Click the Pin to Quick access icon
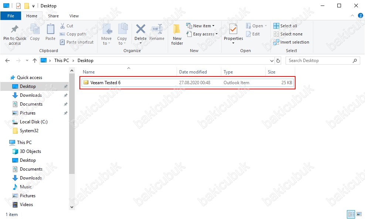This screenshot has height=219, width=365. [x=15, y=29]
